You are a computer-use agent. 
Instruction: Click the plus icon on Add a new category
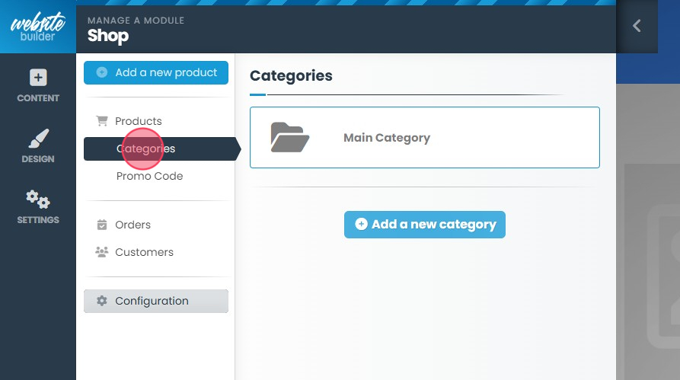(361, 225)
